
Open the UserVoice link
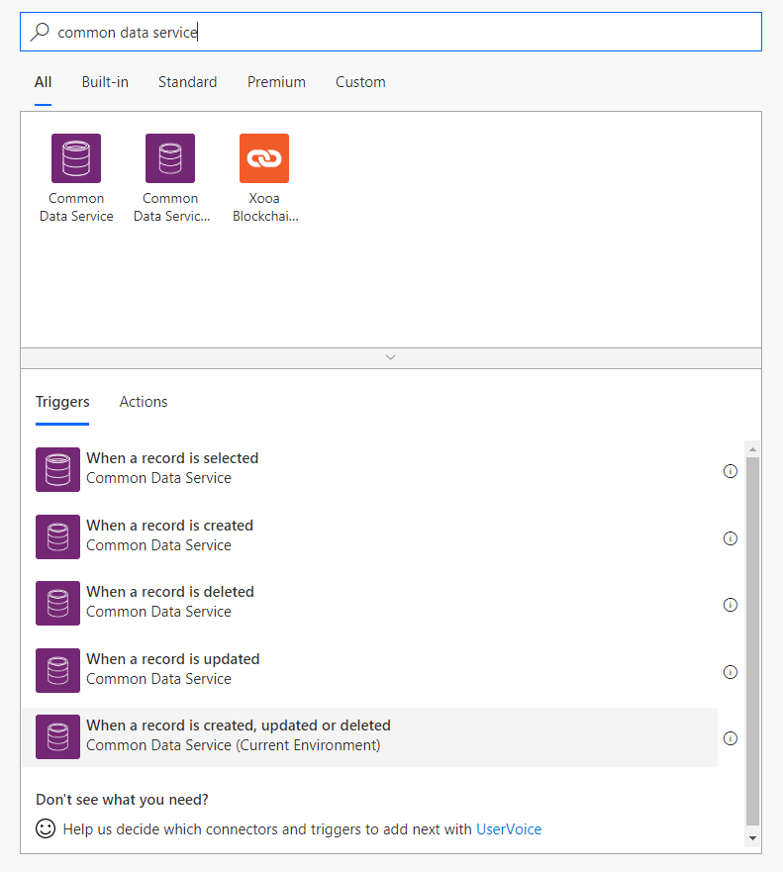point(509,828)
